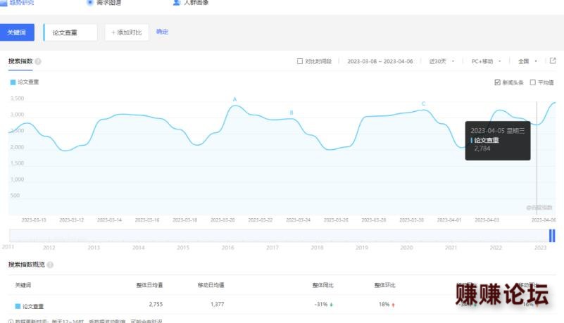564x323 pixels.
Task: Uncheck the 新闻头条 checkbox
Action: [x=497, y=82]
